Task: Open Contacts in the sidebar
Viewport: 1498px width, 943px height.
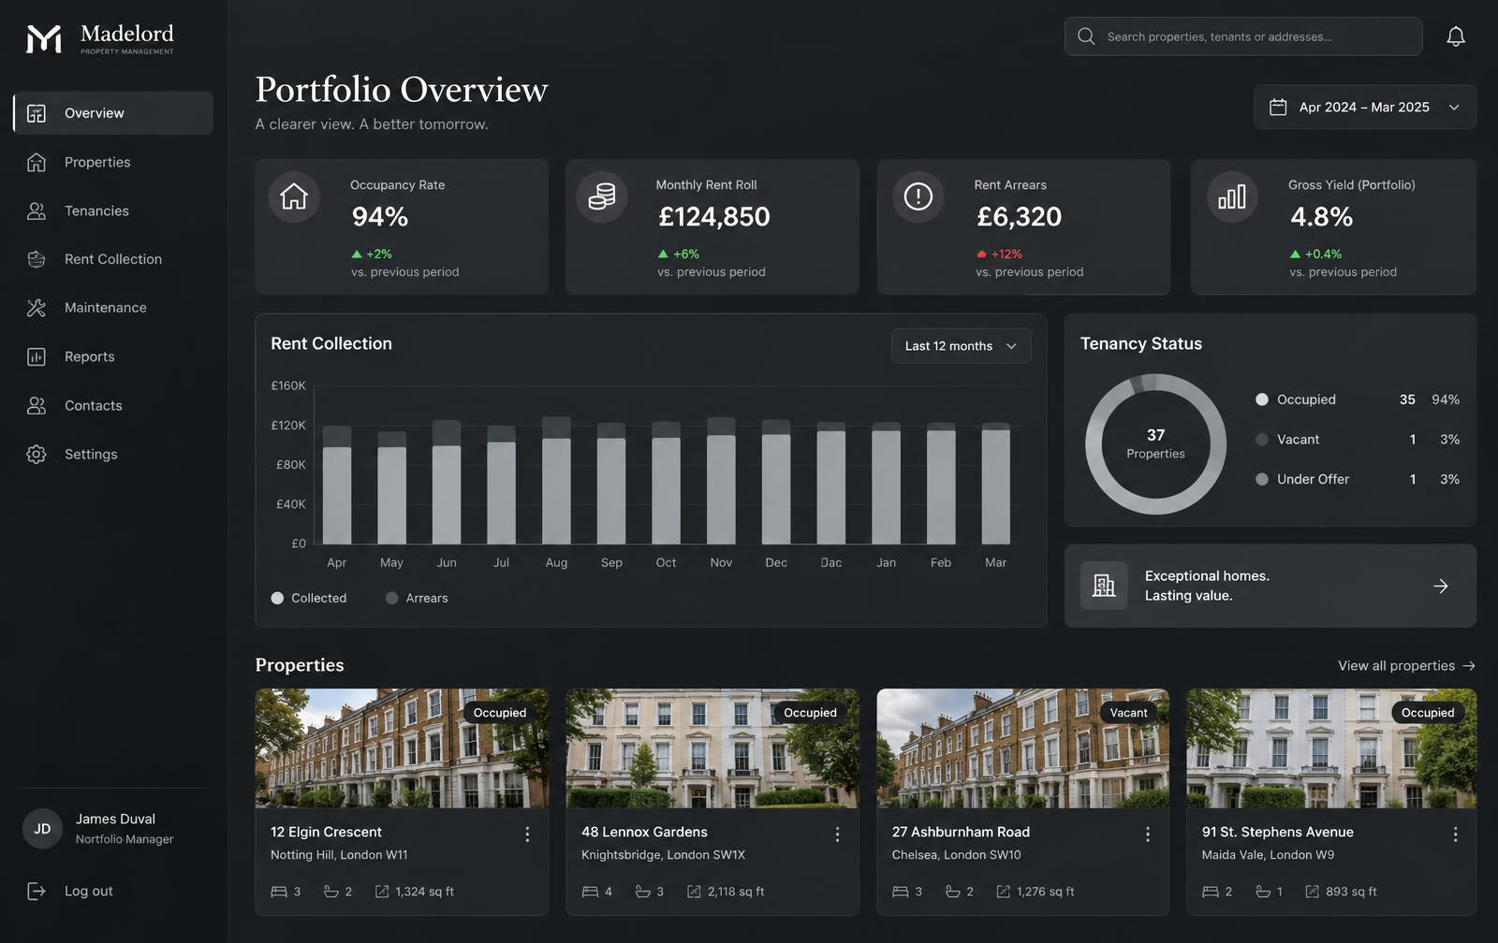Action: (x=113, y=405)
